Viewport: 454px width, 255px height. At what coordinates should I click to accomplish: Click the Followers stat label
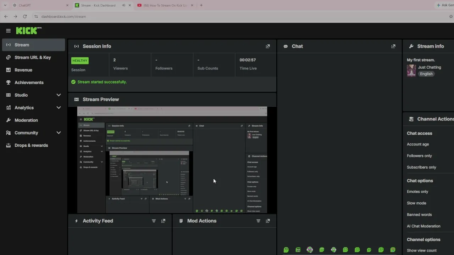coord(164,68)
